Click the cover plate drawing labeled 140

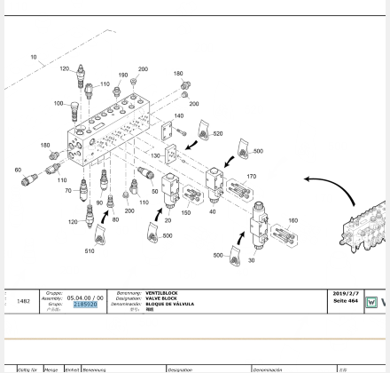pyautogui.click(x=167, y=131)
